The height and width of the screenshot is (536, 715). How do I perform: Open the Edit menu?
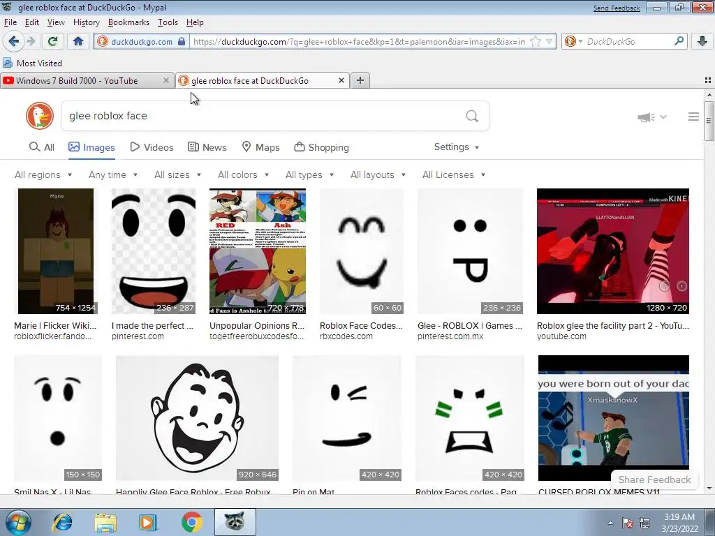31,22
